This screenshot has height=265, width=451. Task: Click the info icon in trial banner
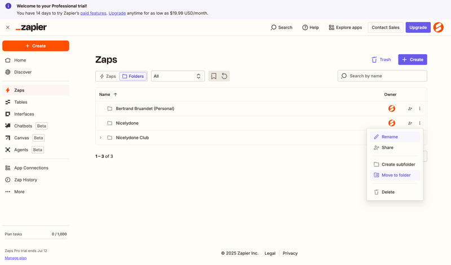[x=8, y=6]
